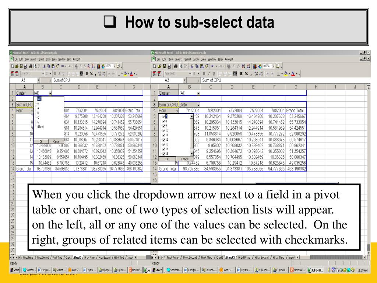
Task: Click Copy icon in right Excel window
Action: [x=197, y=66]
